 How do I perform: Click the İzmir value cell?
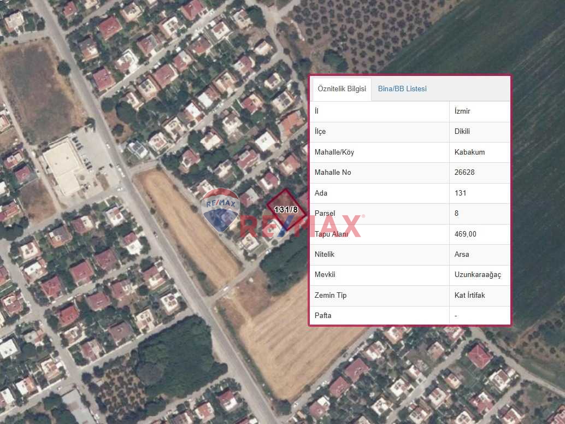tap(462, 111)
